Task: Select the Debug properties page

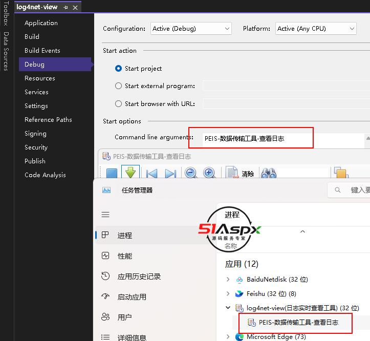Action: click(56, 64)
